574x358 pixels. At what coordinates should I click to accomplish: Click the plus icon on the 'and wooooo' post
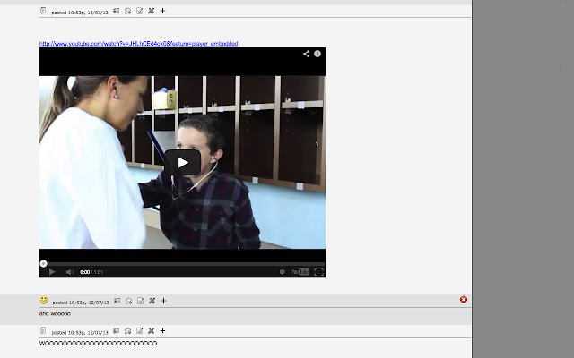163,301
